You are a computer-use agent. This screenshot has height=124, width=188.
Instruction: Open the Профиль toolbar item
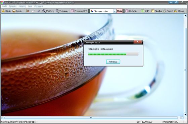point(156,11)
